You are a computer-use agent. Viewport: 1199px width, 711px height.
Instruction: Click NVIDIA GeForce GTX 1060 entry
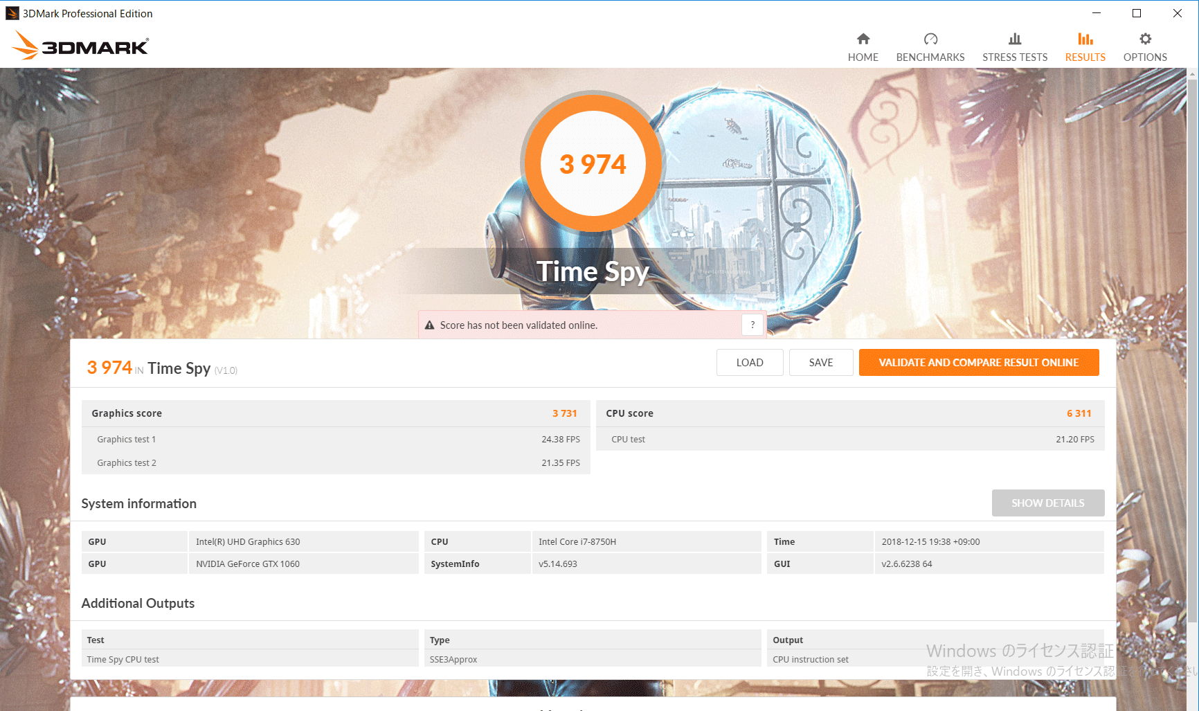click(x=248, y=564)
